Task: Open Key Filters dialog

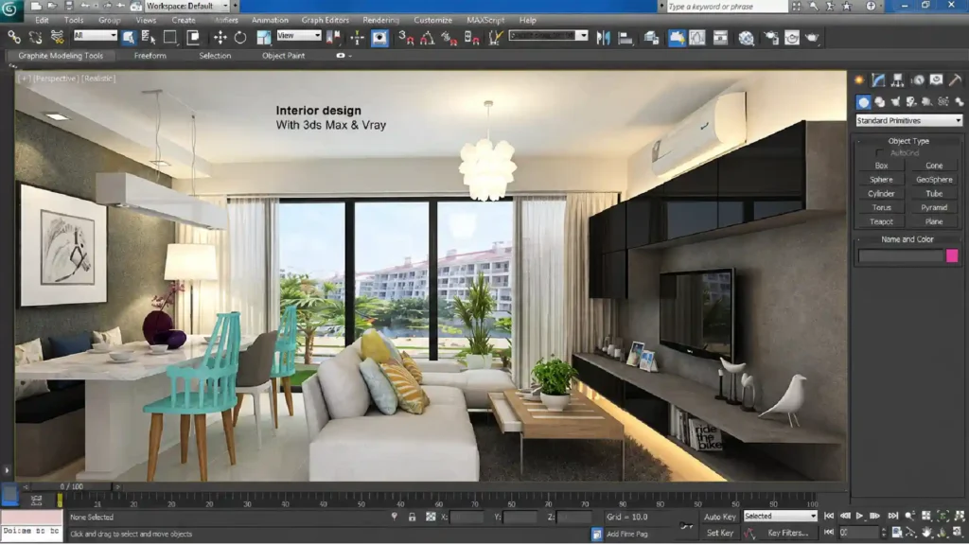Action: click(x=788, y=533)
